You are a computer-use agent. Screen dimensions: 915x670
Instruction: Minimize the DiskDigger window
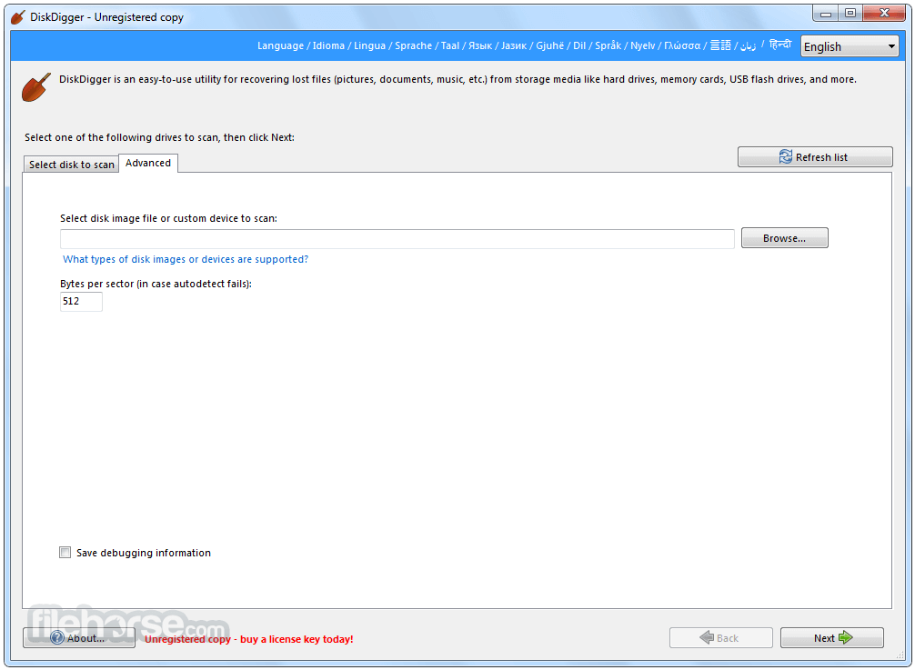(825, 14)
